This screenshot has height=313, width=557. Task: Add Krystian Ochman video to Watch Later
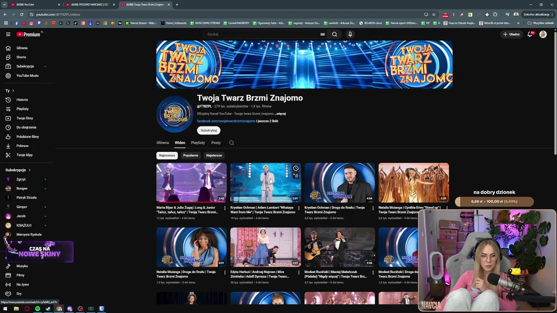(296, 168)
